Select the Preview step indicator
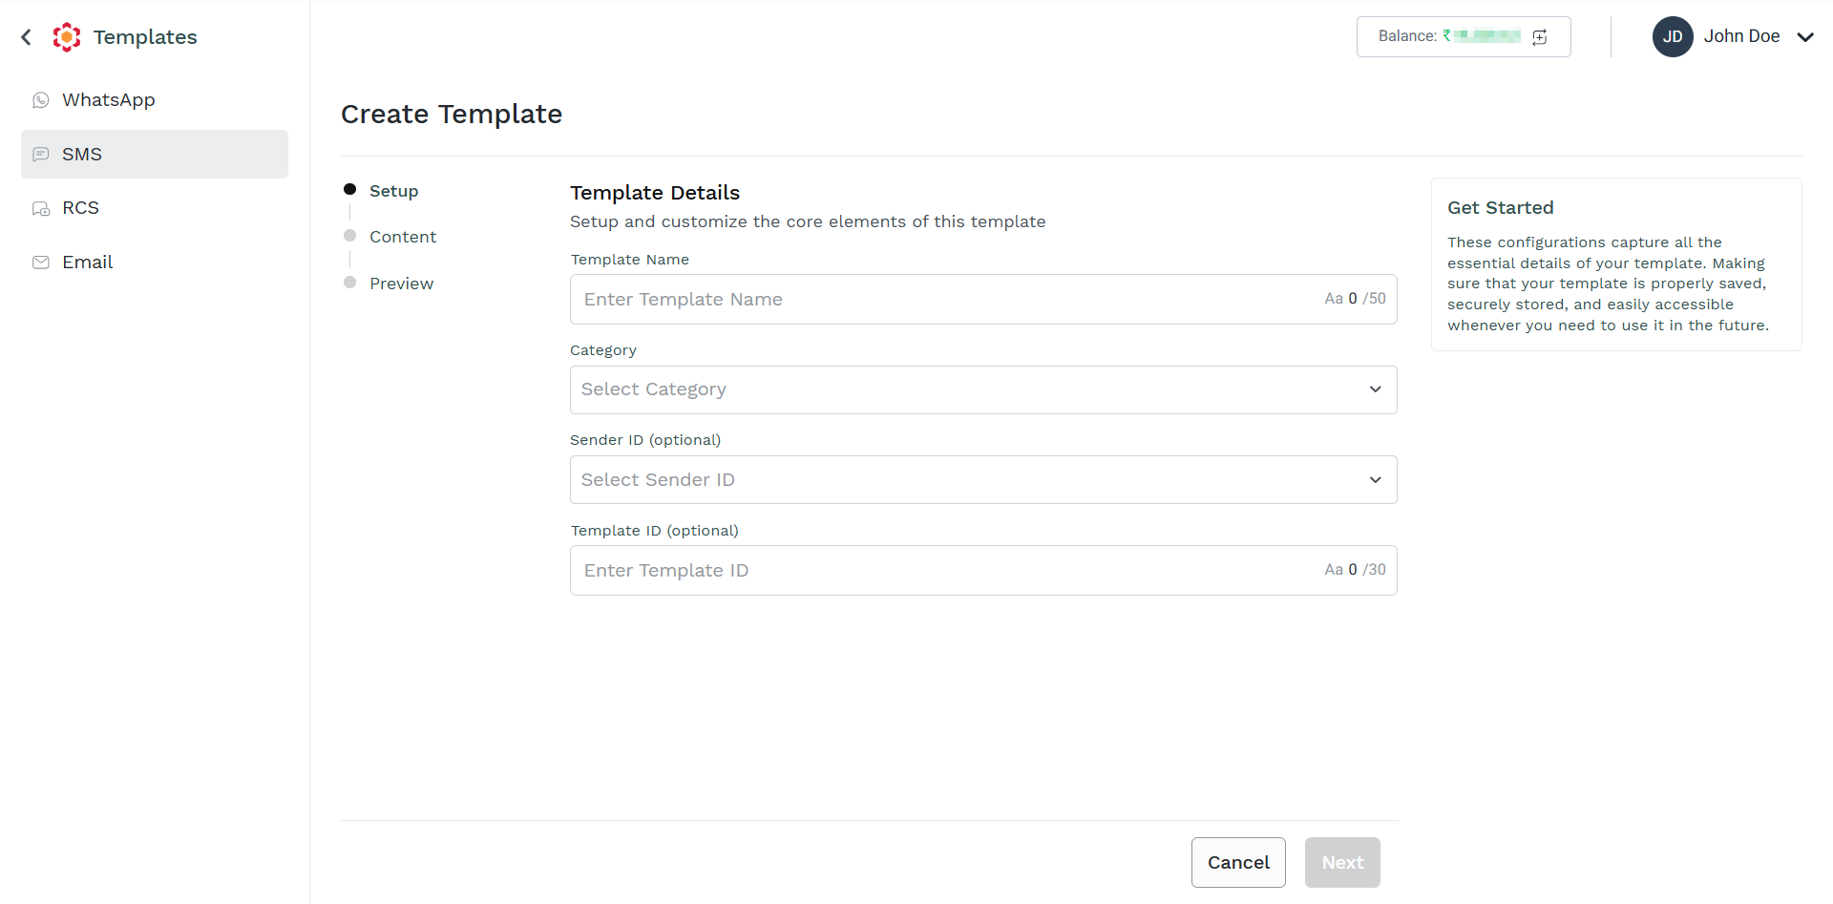This screenshot has width=1833, height=904. pos(389,284)
